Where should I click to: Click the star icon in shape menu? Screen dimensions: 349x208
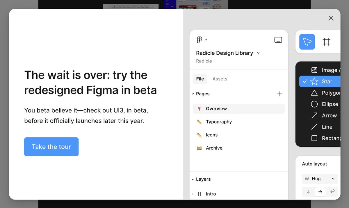pyautogui.click(x=314, y=81)
